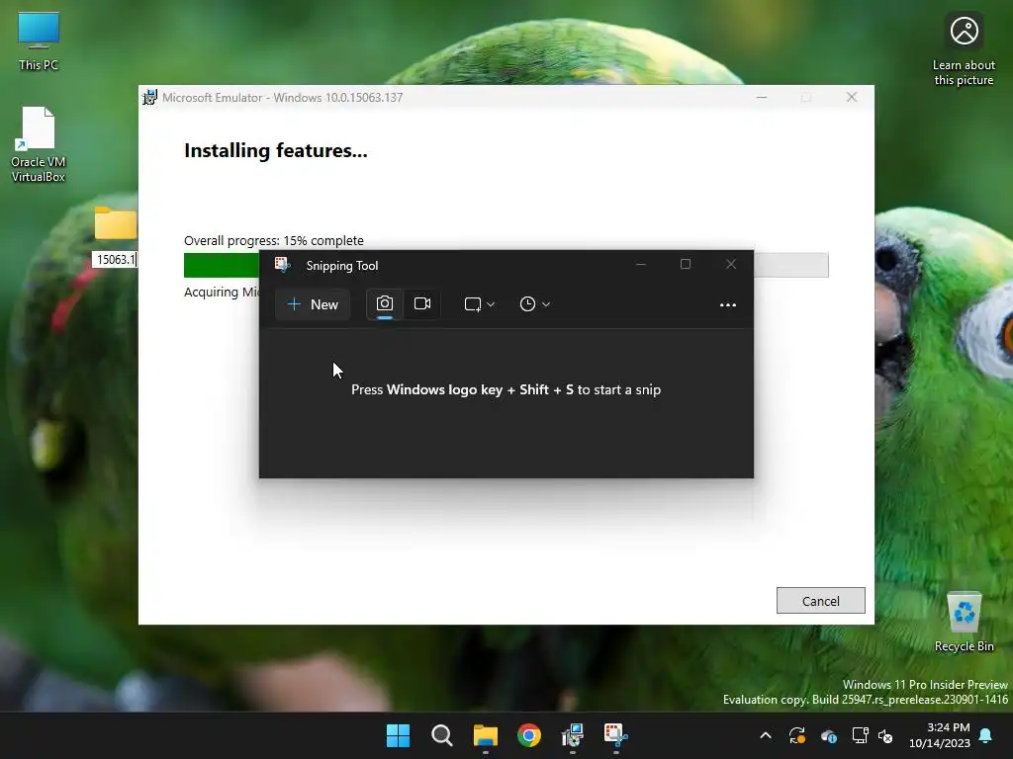Click the OneDrive cloud tray icon
Viewport: 1013px width, 759px height.
(x=829, y=735)
